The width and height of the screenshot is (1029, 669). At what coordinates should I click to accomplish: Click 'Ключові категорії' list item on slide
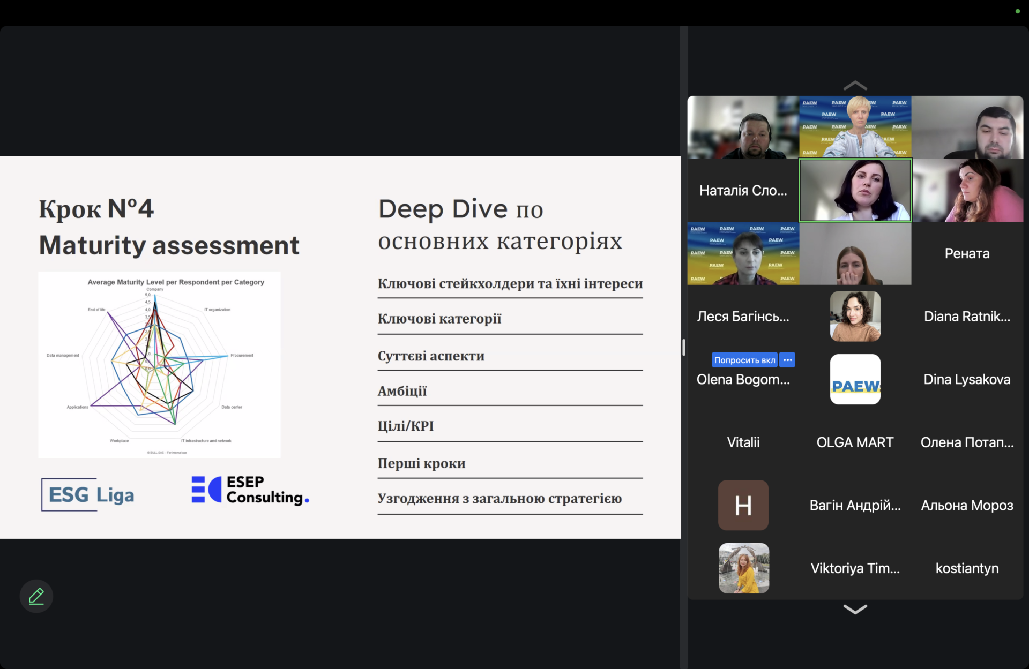pyautogui.click(x=439, y=319)
